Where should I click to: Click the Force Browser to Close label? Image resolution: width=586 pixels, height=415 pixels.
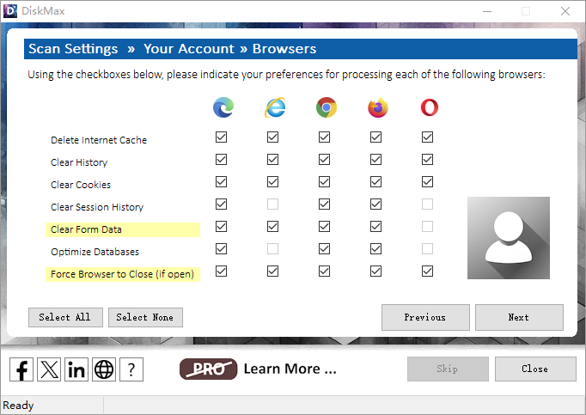pyautogui.click(x=122, y=274)
